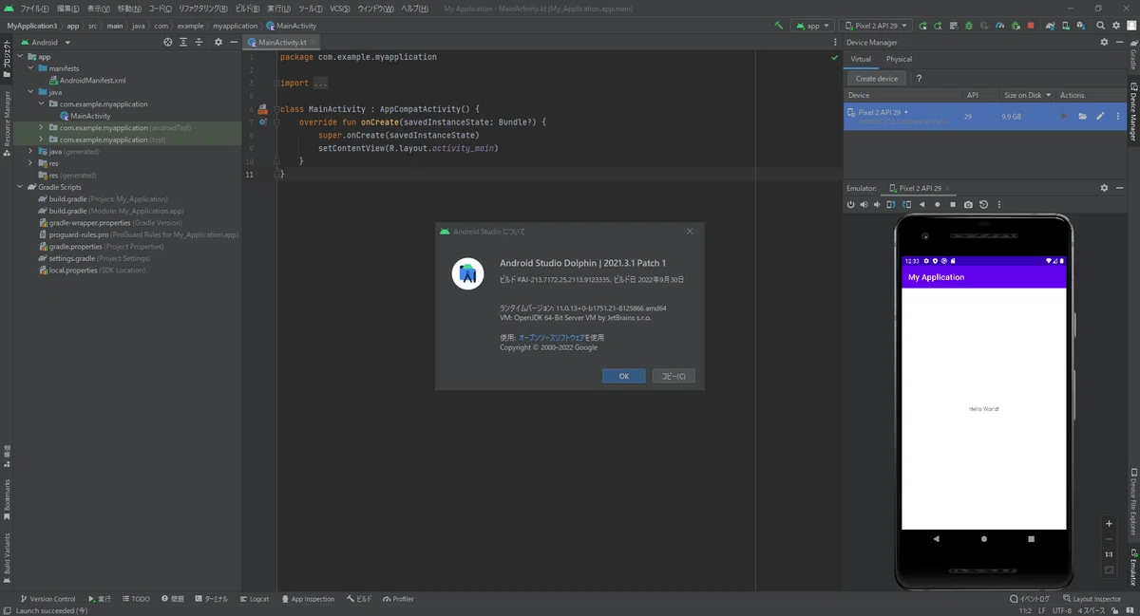Select the Virtual tab in Device Manager
Screen dimensions: 1140x616
coord(860,59)
